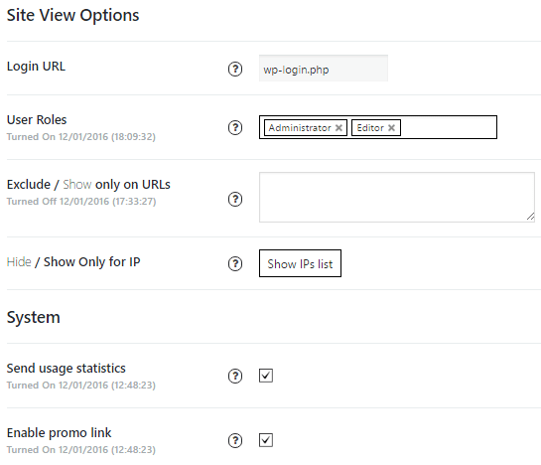Click help icon beside Exclude URLs setting

(x=235, y=199)
